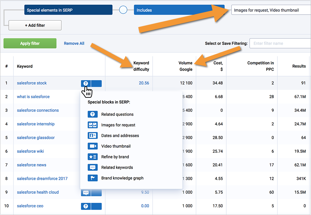
Task: Click the Select or Save Filtering label
Action: [226, 43]
